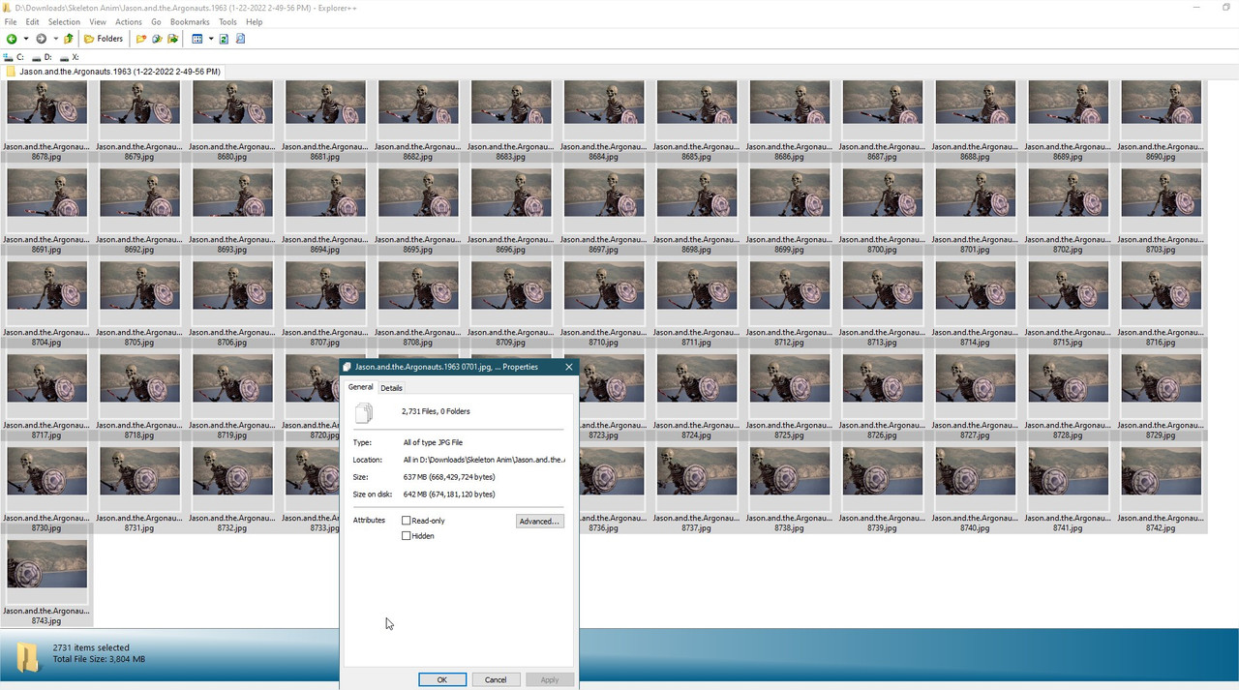Click the Move To toolbar icon
Image resolution: width=1239 pixels, height=690 pixels.
click(x=173, y=39)
